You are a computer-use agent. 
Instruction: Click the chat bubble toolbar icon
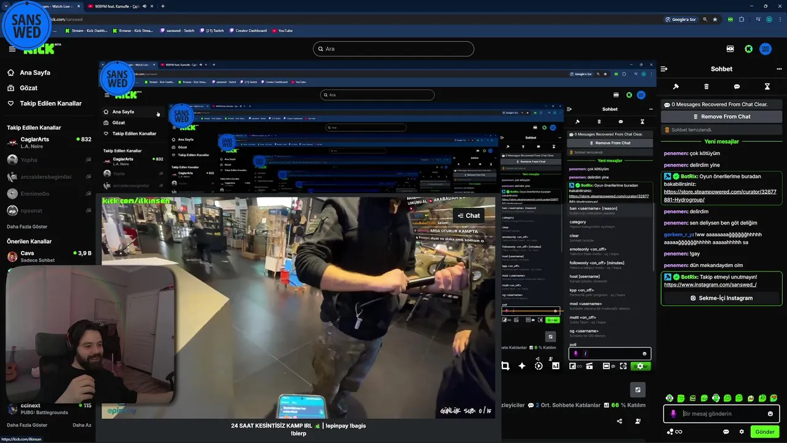[737, 87]
